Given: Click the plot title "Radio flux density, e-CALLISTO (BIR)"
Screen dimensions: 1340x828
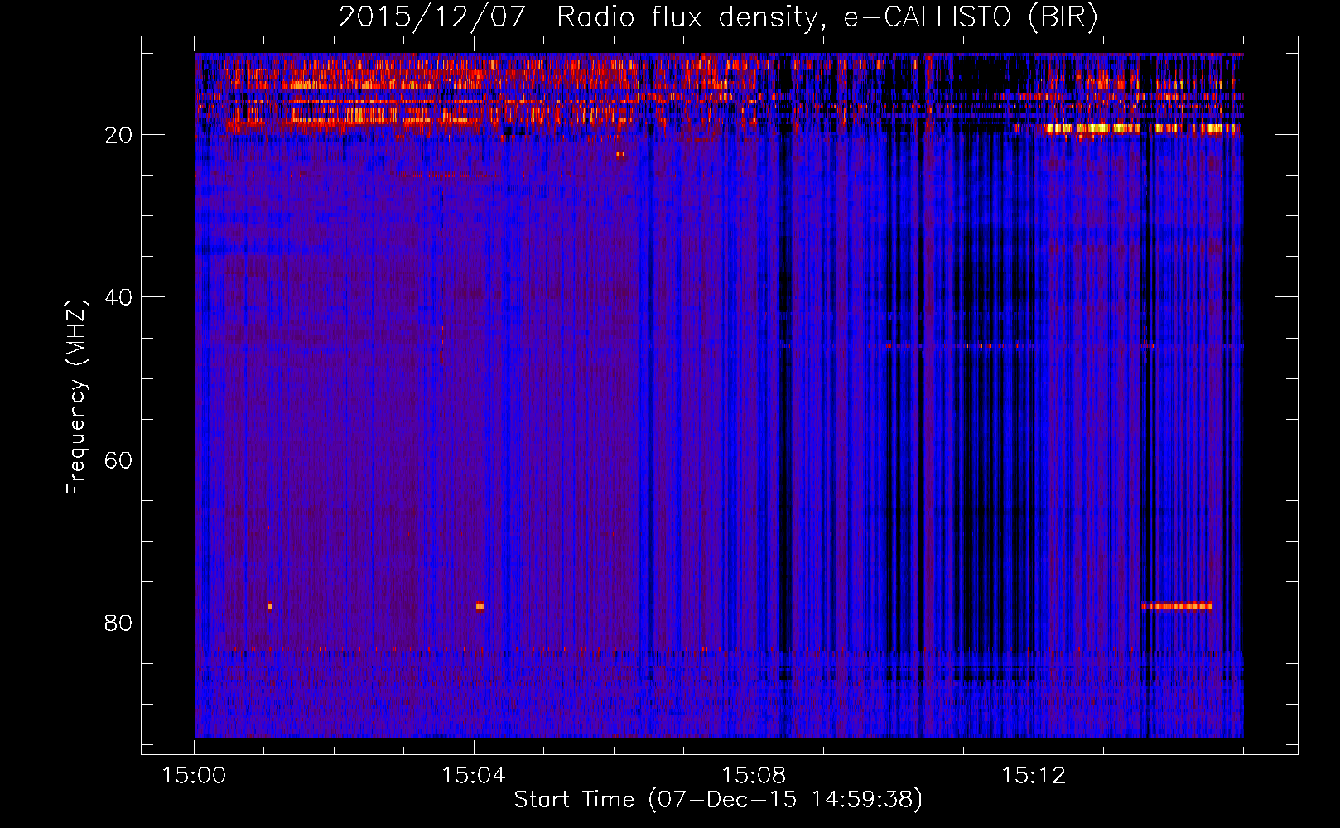Looking at the screenshot, I should pyautogui.click(x=827, y=17).
